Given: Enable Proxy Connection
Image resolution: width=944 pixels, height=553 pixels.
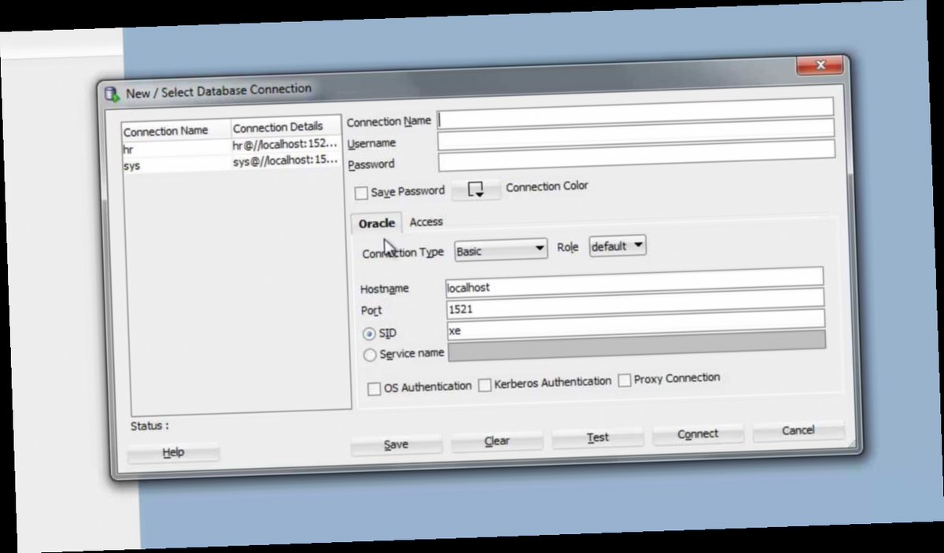Looking at the screenshot, I should (624, 380).
